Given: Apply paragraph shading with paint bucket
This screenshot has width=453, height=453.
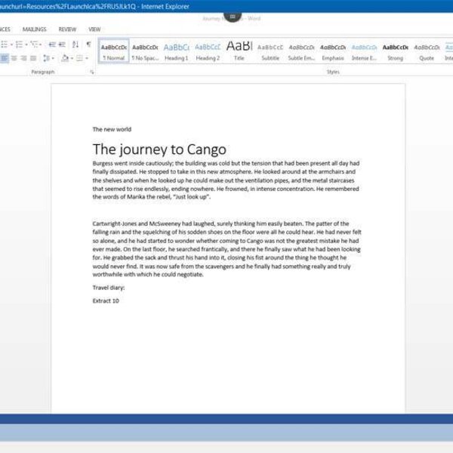Looking at the screenshot, I should coord(65,58).
